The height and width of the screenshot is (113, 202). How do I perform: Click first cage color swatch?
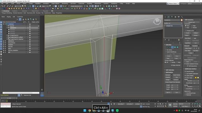pos(196,78)
